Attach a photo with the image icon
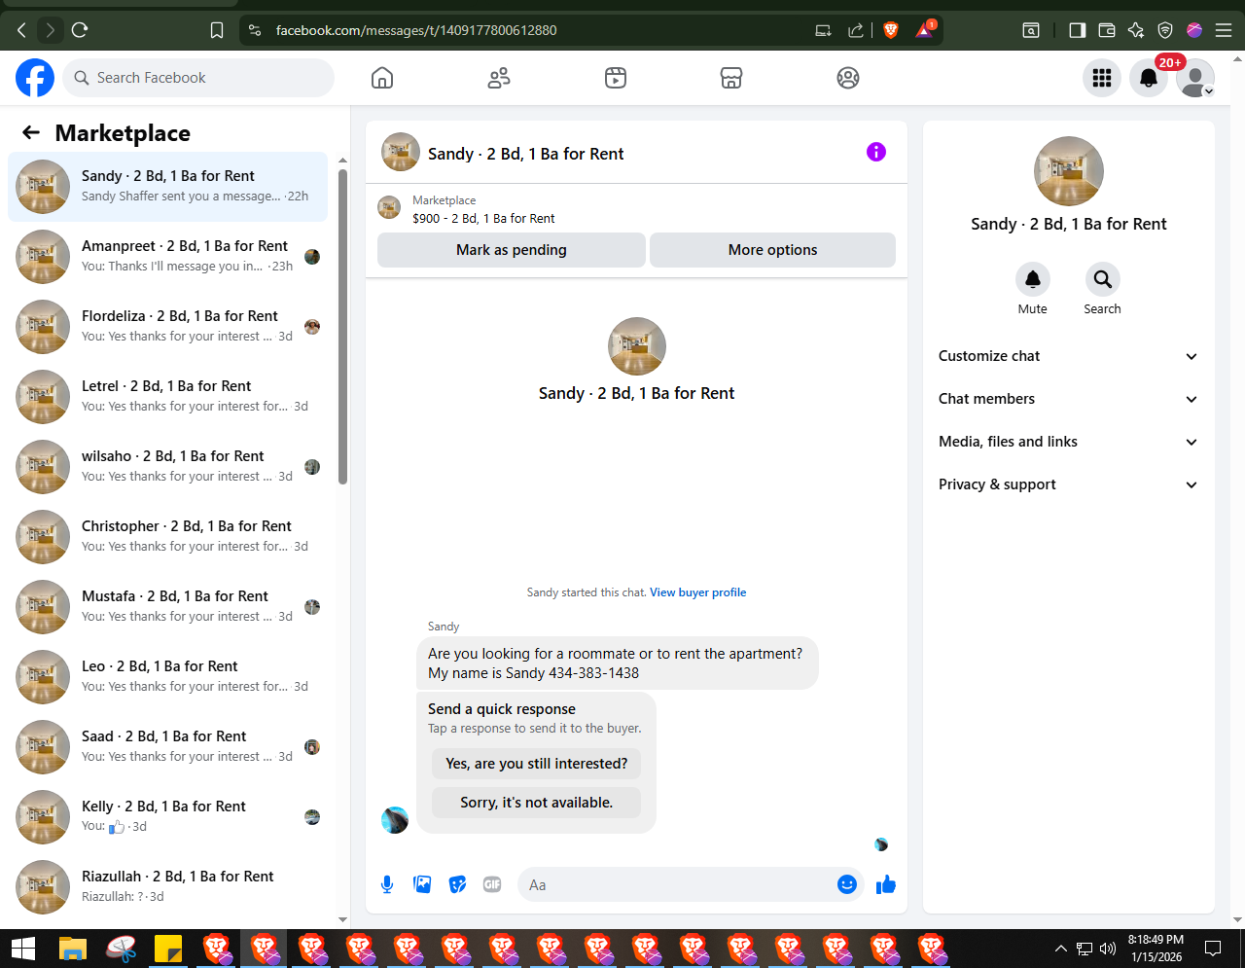This screenshot has width=1245, height=968. pyautogui.click(x=422, y=884)
